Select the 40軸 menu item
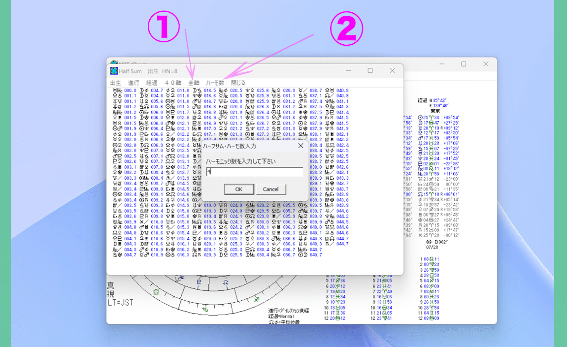The image size is (567, 347). [173, 83]
